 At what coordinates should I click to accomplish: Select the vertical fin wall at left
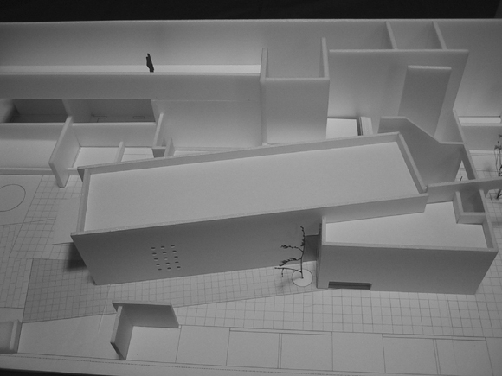click(64, 152)
